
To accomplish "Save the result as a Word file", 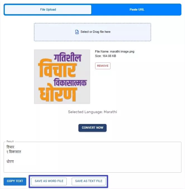I will pos(49,181).
